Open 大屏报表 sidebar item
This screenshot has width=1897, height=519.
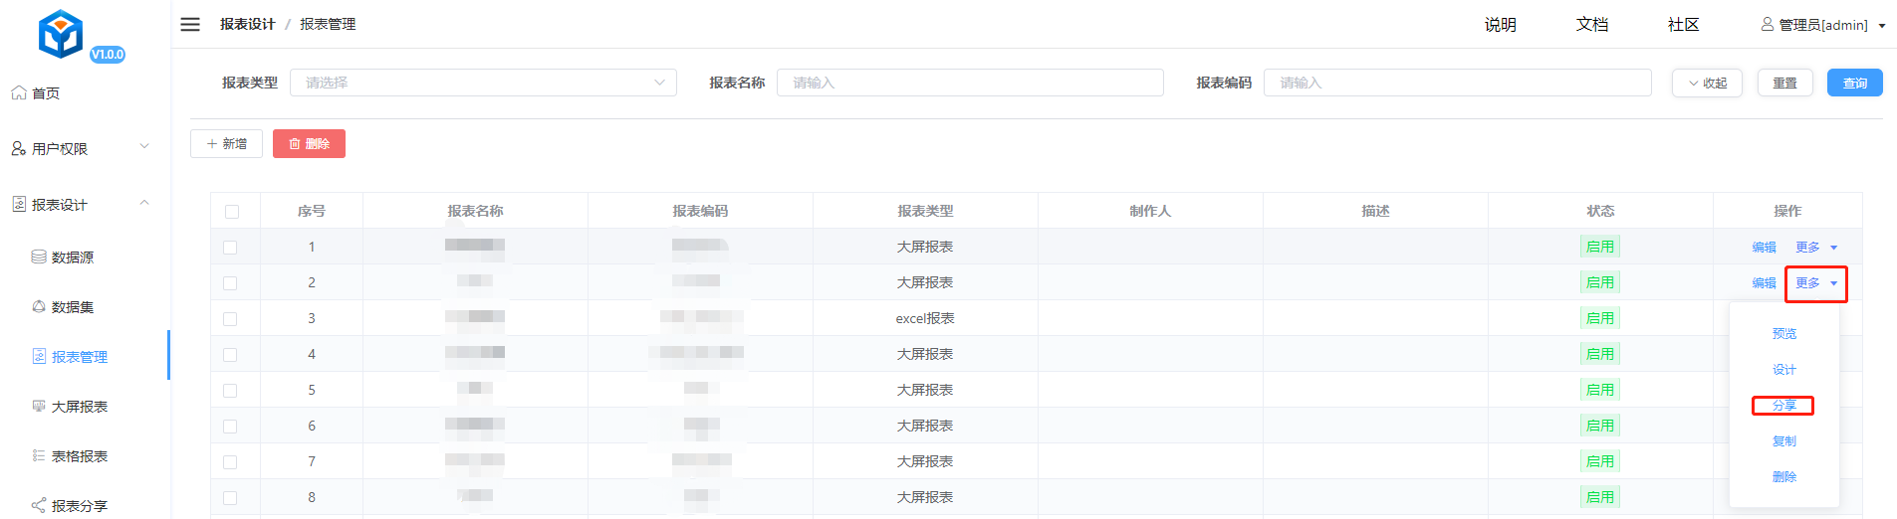79,407
